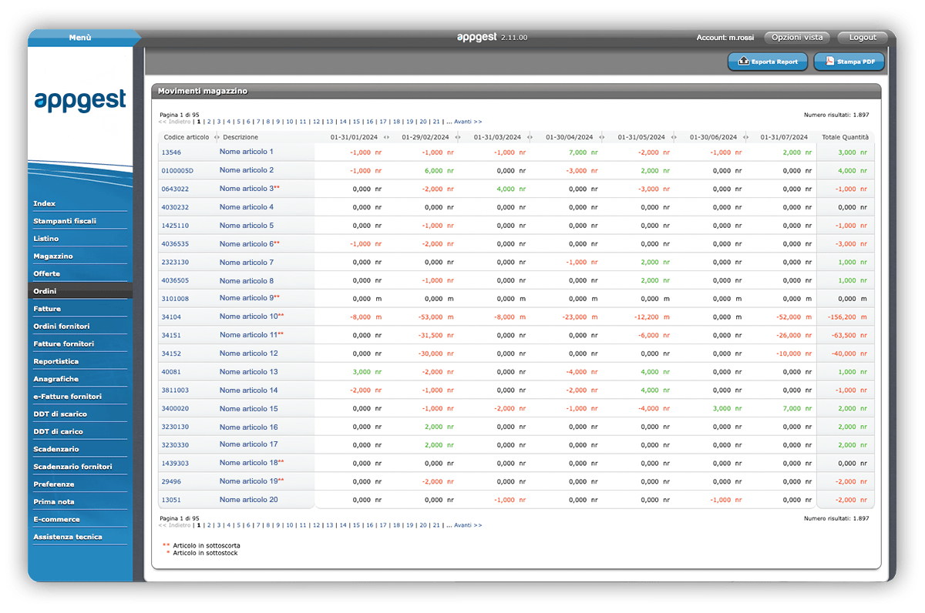Select Ordini fornitori in the sidebar
The width and height of the screenshot is (925, 613).
62,327
